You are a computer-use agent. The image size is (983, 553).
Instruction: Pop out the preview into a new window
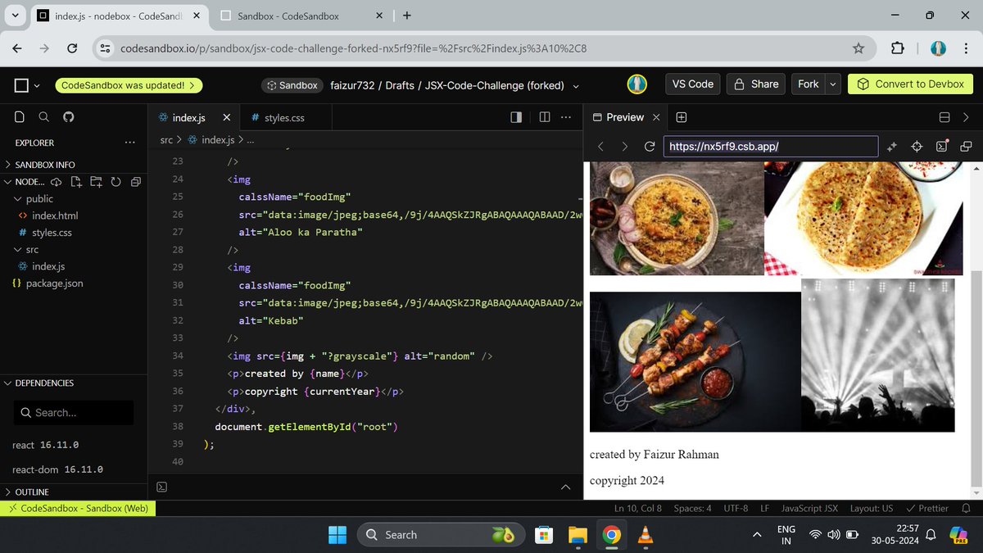[967, 145]
